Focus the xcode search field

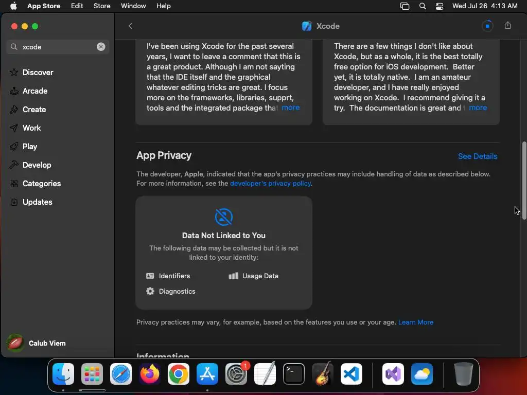(x=58, y=47)
